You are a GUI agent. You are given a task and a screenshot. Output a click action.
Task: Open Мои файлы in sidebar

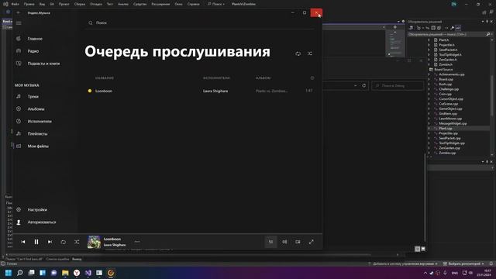pyautogui.click(x=38, y=146)
